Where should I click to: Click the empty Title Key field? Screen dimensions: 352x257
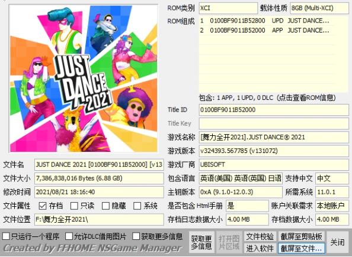pos(274,123)
